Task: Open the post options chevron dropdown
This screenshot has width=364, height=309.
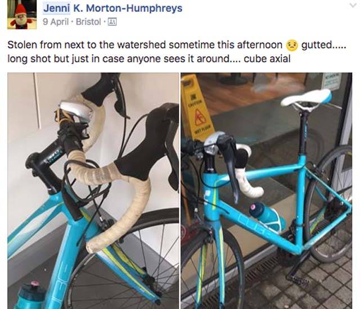Action: coord(353,5)
